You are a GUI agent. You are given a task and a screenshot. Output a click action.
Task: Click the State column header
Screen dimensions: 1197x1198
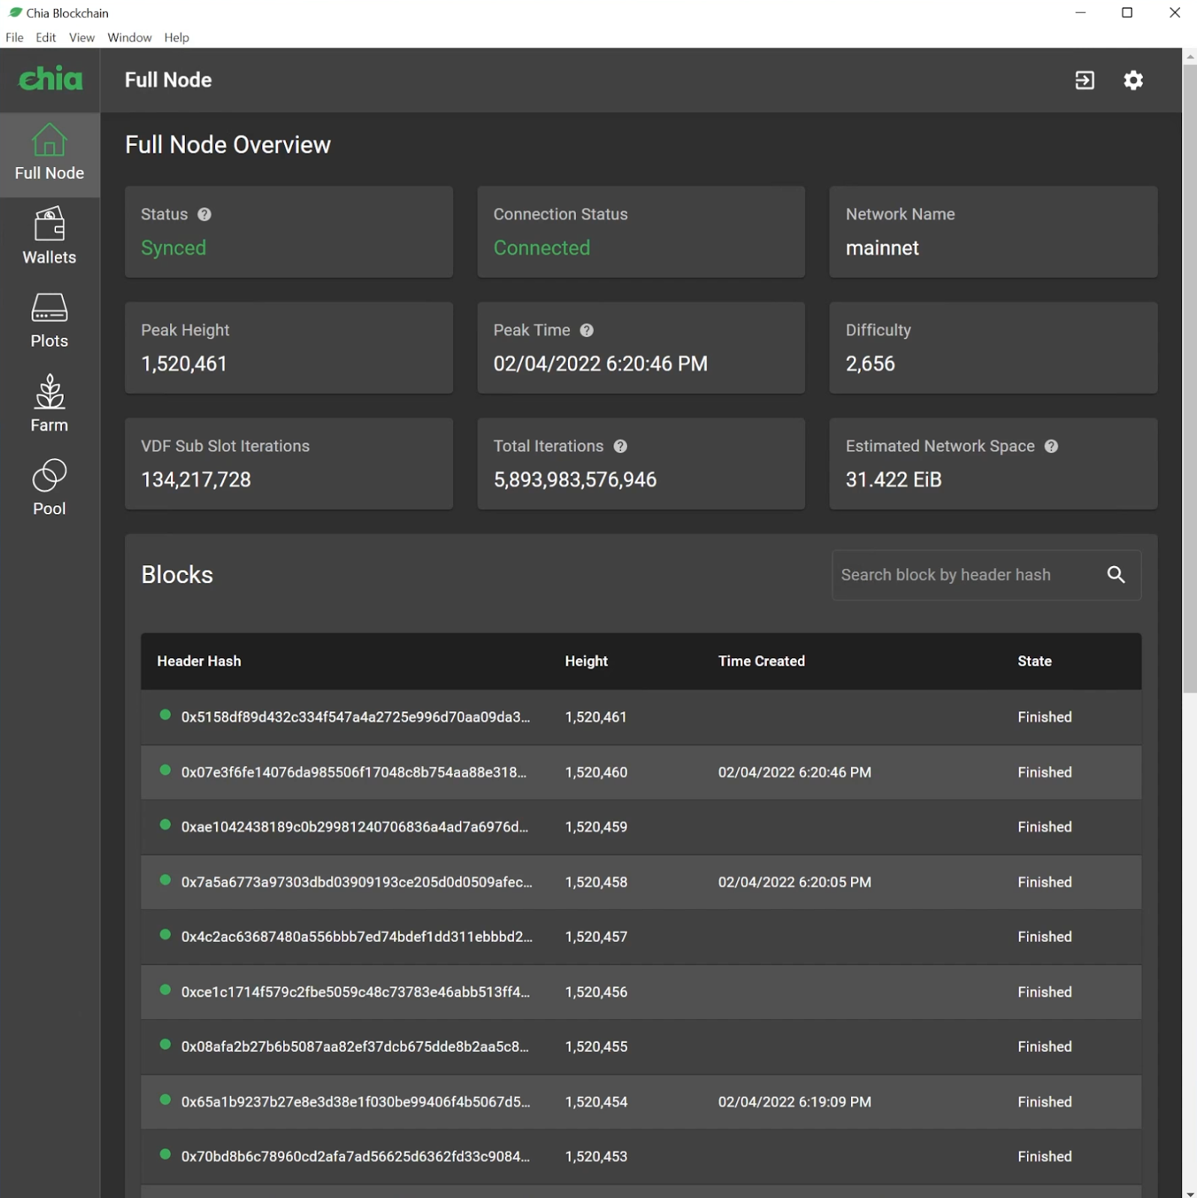point(1034,661)
